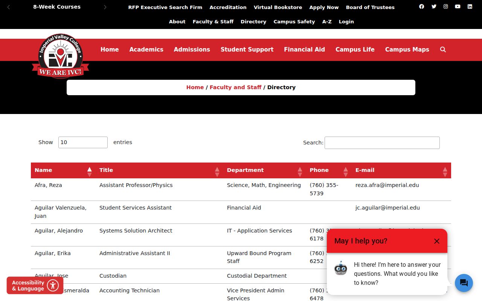Click the directory Search input field
This screenshot has height=301, width=482.
(x=382, y=143)
